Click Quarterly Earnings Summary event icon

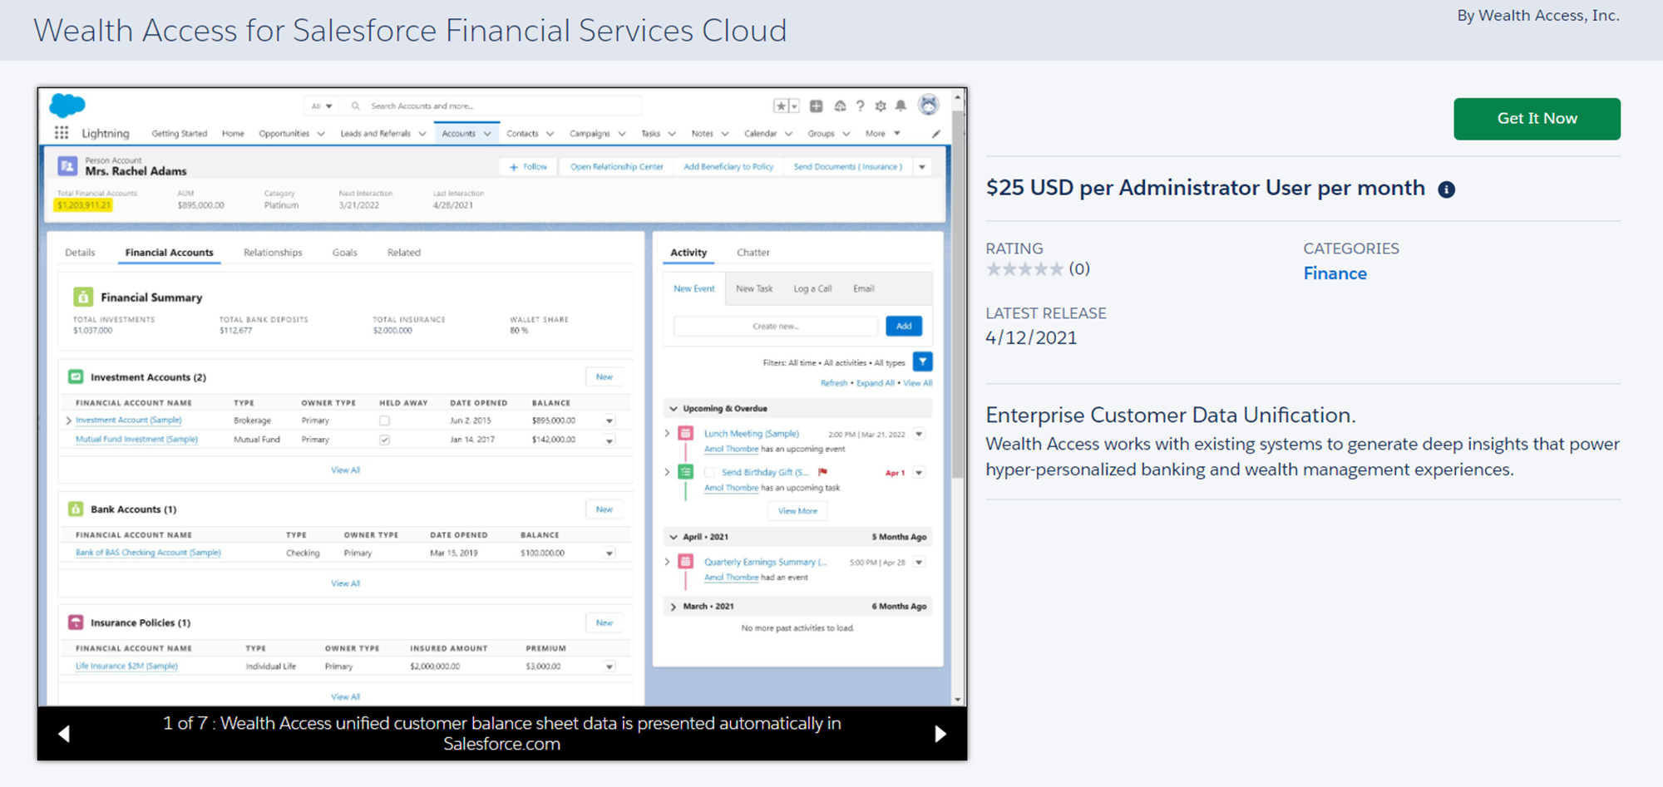coord(686,562)
